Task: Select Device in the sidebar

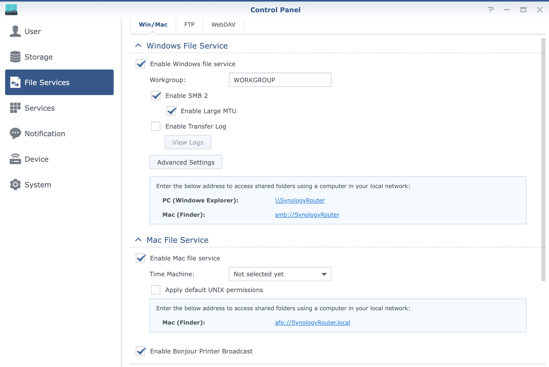Action: pos(59,159)
